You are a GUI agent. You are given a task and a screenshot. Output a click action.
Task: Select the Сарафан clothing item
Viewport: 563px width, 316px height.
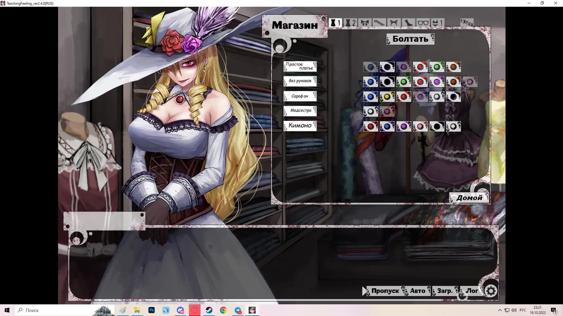pyautogui.click(x=300, y=96)
